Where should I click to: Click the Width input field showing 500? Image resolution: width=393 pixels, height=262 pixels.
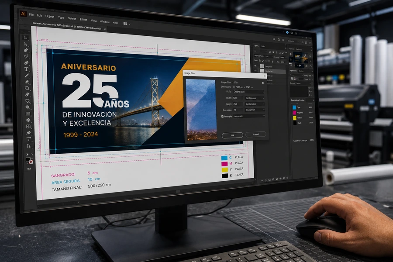(x=238, y=98)
